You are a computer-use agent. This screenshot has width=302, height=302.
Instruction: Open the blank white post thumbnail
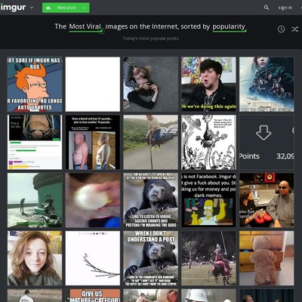click(x=93, y=84)
